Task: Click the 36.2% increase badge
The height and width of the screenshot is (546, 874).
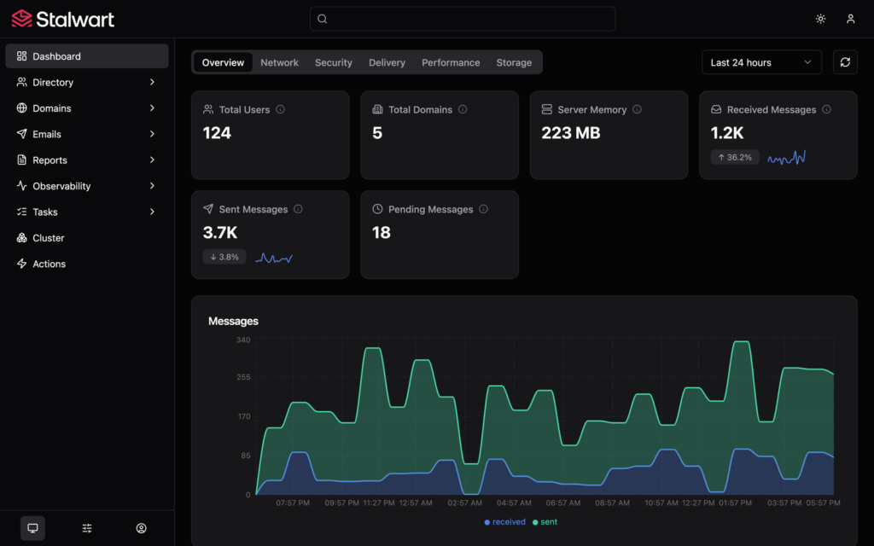Action: point(735,157)
